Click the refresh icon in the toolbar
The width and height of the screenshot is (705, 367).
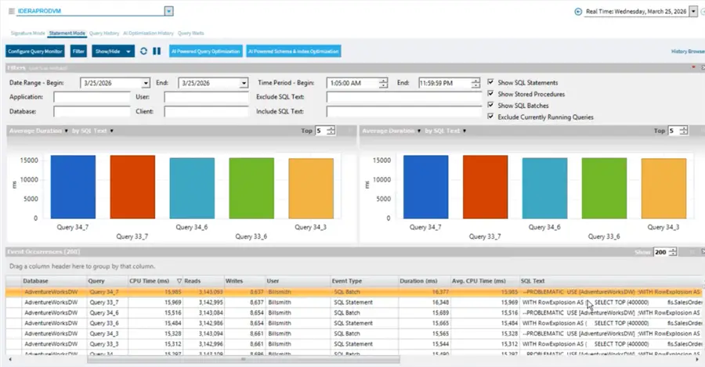point(143,51)
